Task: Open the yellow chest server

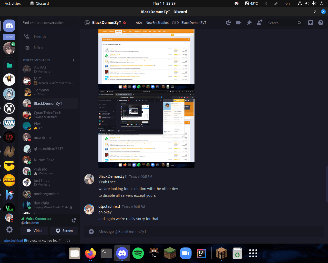Action: 9,166
